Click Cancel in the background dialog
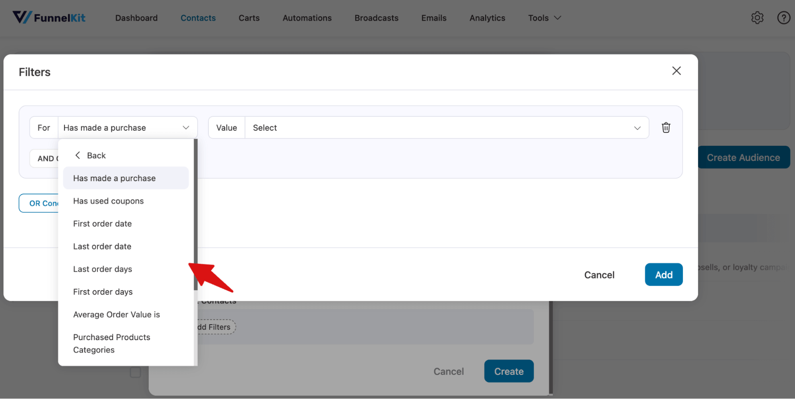Image resolution: width=795 pixels, height=399 pixels. coord(448,371)
